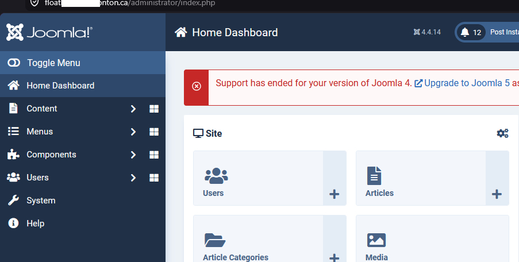Click the Content document icon in sidebar
This screenshot has height=262, width=519.
click(13, 108)
